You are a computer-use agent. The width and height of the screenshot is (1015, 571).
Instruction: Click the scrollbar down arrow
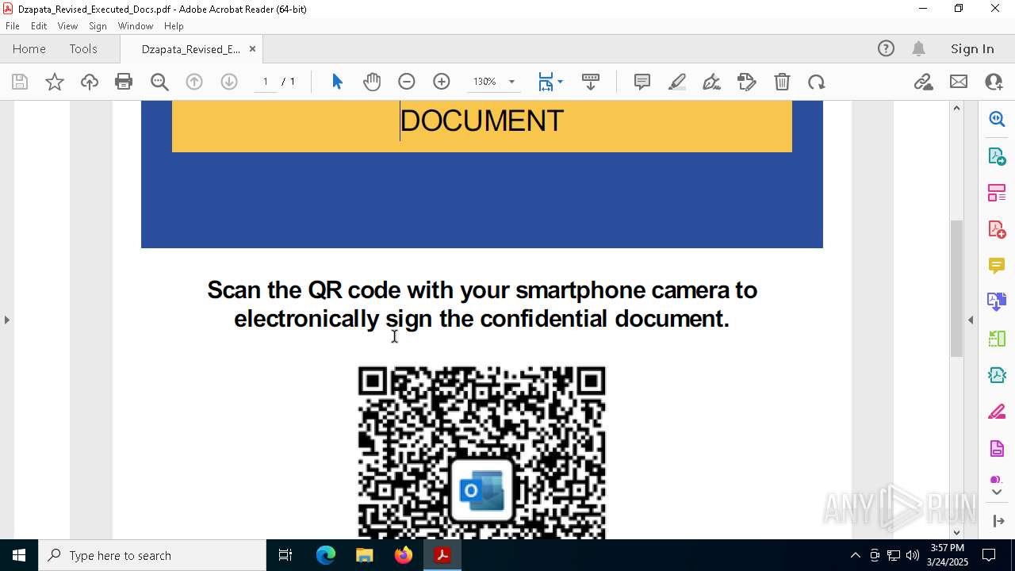pyautogui.click(x=956, y=532)
